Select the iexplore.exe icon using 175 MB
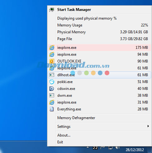 pyautogui.click(x=52, y=48)
